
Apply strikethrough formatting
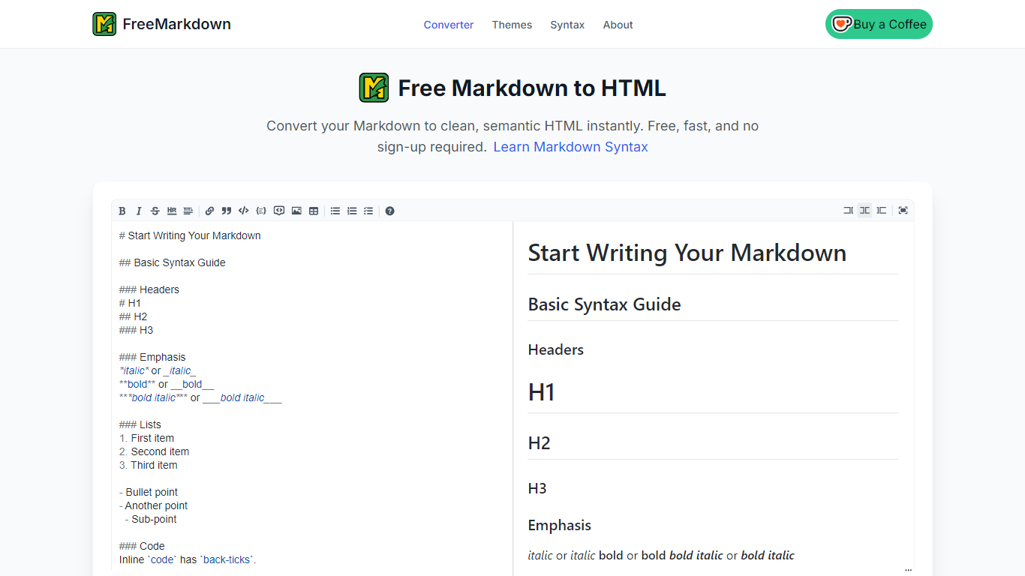pyautogui.click(x=155, y=211)
